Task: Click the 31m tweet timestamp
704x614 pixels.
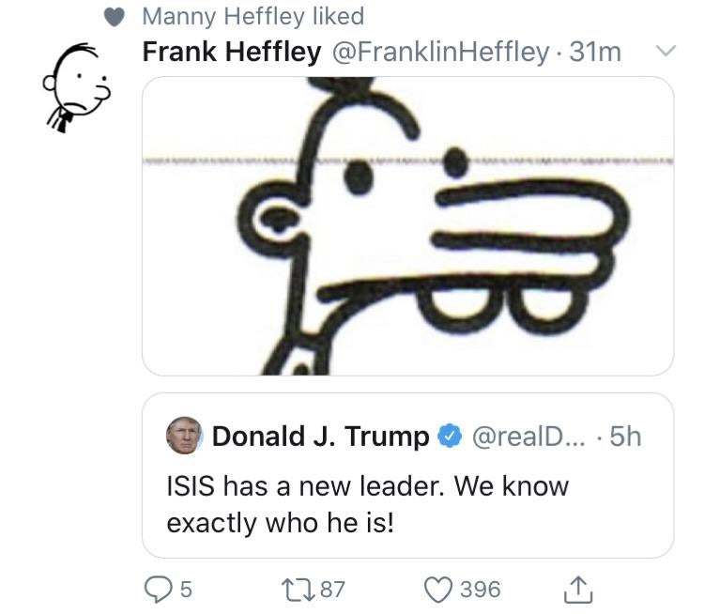Action: click(x=595, y=53)
